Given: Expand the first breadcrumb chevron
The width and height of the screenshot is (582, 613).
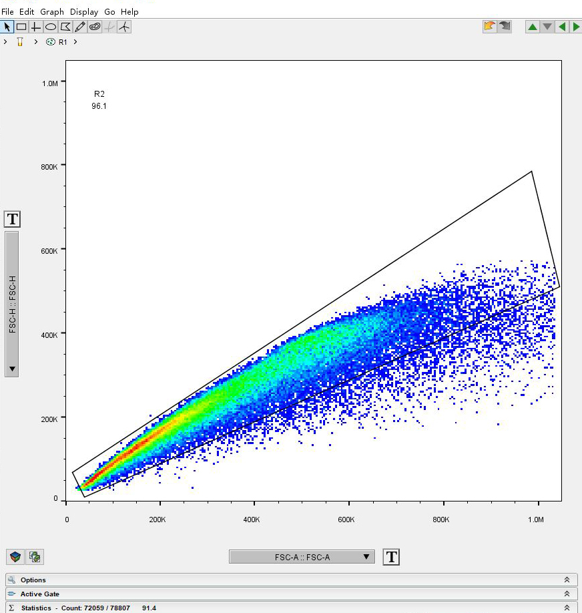Looking at the screenshot, I should click(5, 42).
